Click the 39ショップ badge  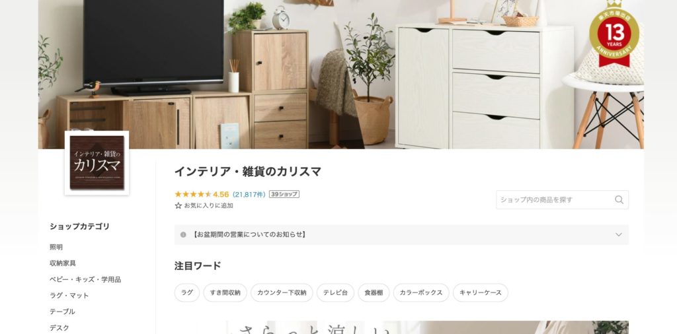pyautogui.click(x=284, y=194)
